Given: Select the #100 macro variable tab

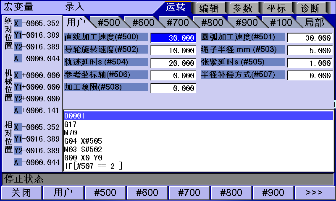Looking at the screenshot, I should click(281, 23).
